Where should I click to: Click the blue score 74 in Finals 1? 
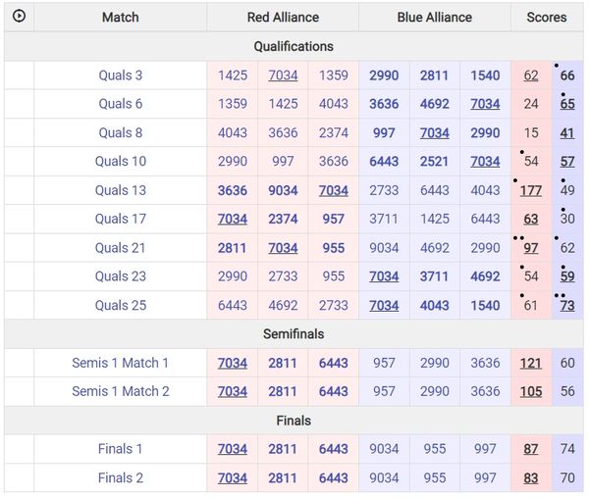567,449
